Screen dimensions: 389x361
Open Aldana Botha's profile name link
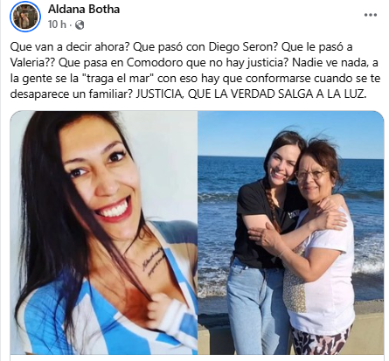pos(84,10)
